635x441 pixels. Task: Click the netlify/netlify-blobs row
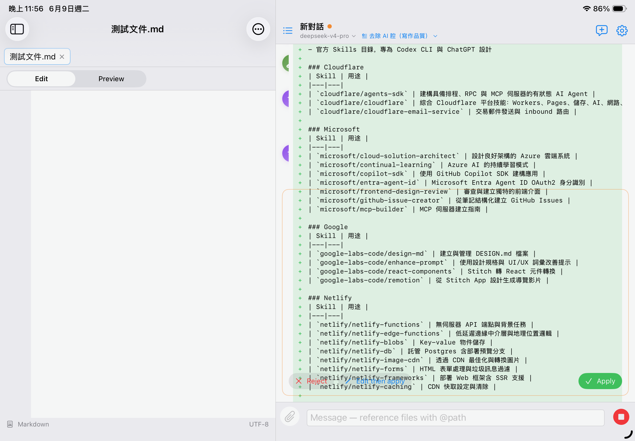400,342
